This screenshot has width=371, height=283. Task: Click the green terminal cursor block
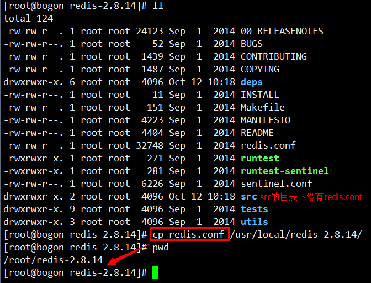coord(155,272)
